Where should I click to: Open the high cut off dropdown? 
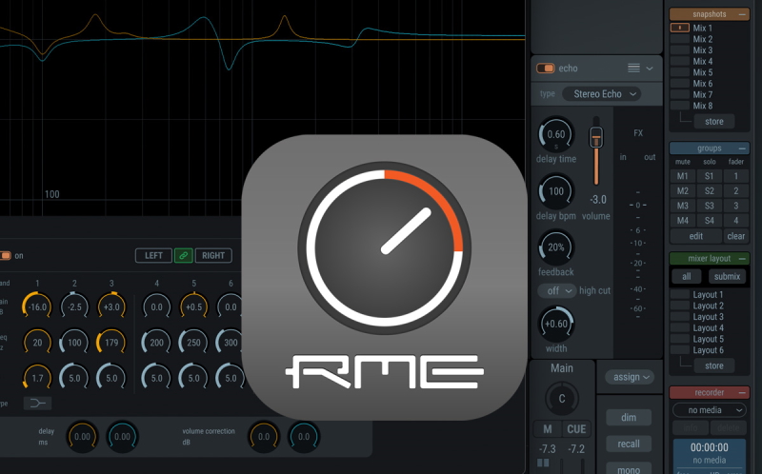(x=556, y=290)
